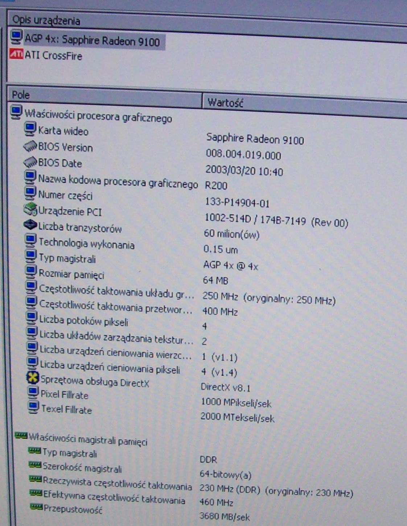Select the Liczba tranzystorów field label
Viewport: 407px width, 526px height.
click(x=80, y=228)
